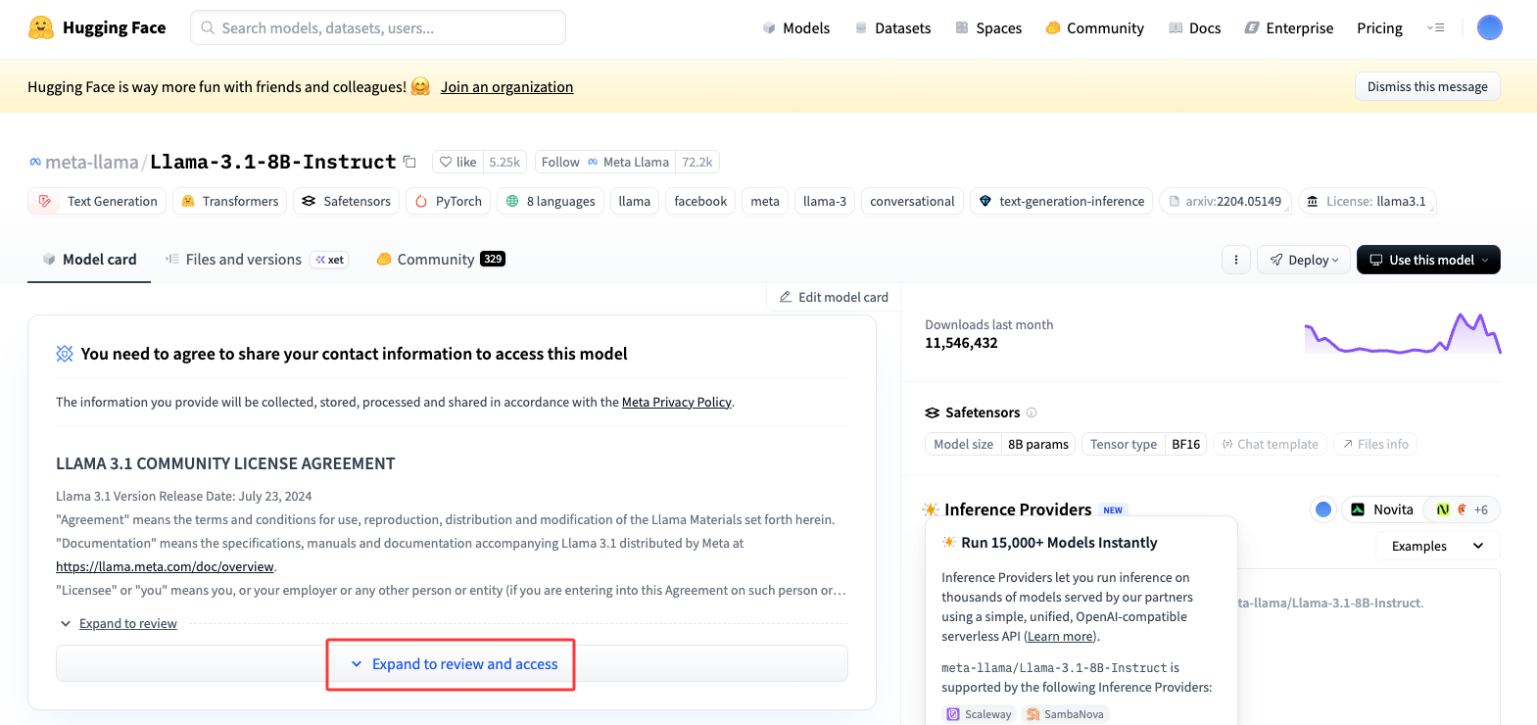Viewport: 1537px width, 725px height.
Task: Open Pricing in the top navigation
Action: coord(1379,28)
